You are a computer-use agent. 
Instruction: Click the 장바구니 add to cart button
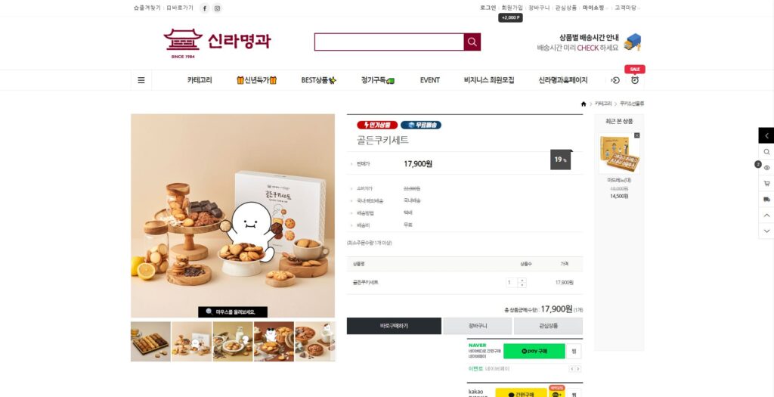tap(478, 326)
